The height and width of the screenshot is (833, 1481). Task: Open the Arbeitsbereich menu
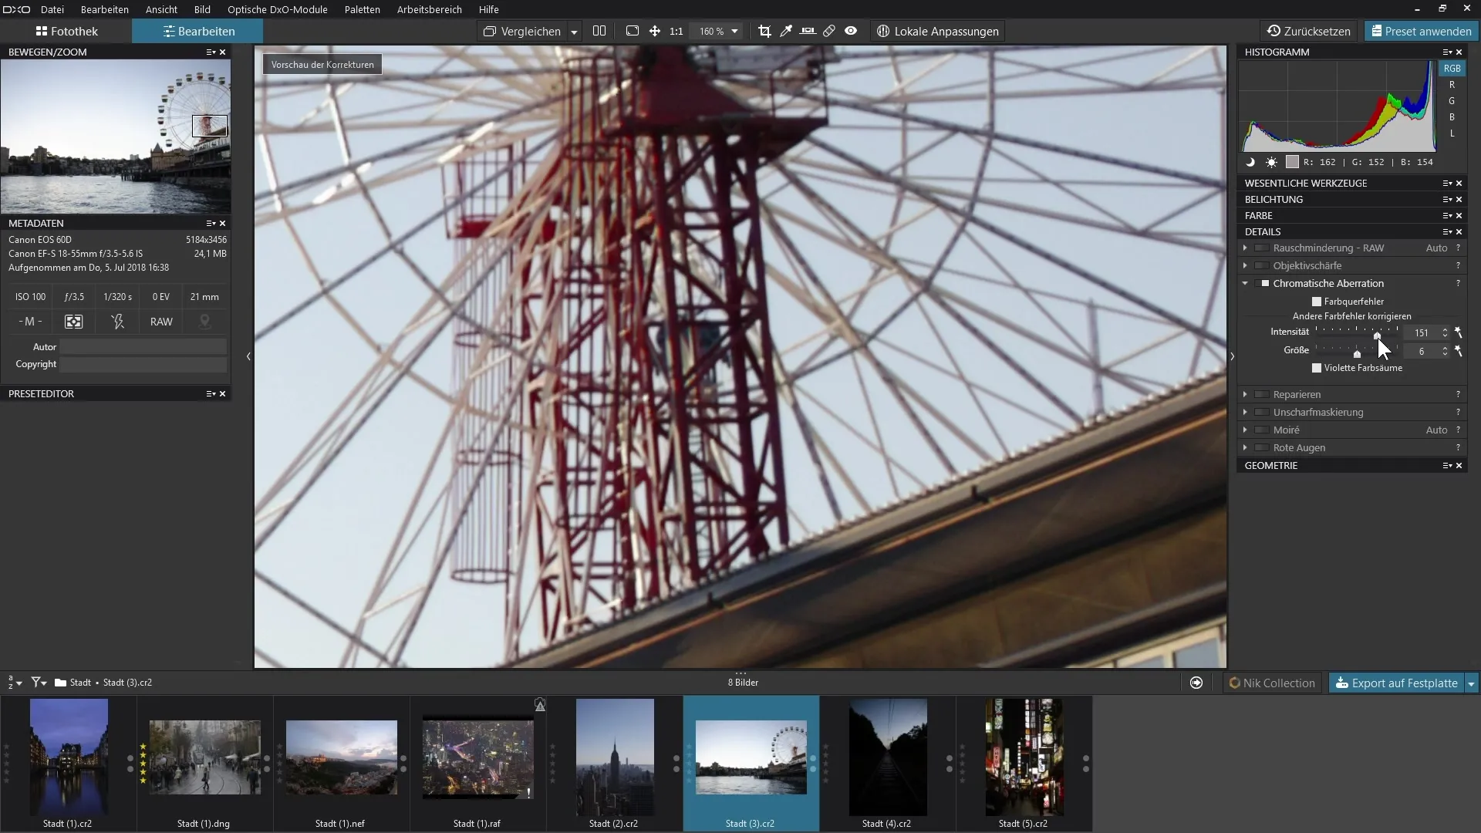[x=430, y=9]
